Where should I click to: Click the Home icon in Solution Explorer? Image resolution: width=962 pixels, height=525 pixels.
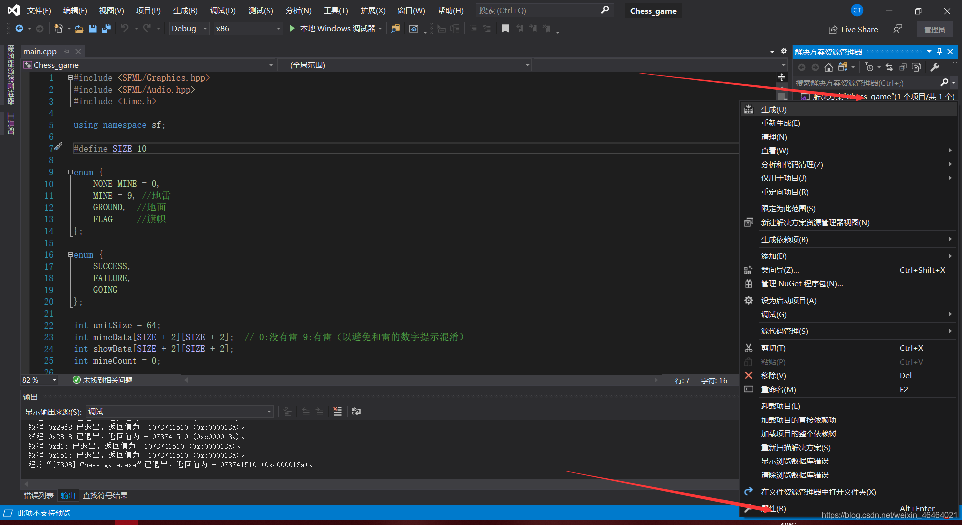pyautogui.click(x=829, y=67)
